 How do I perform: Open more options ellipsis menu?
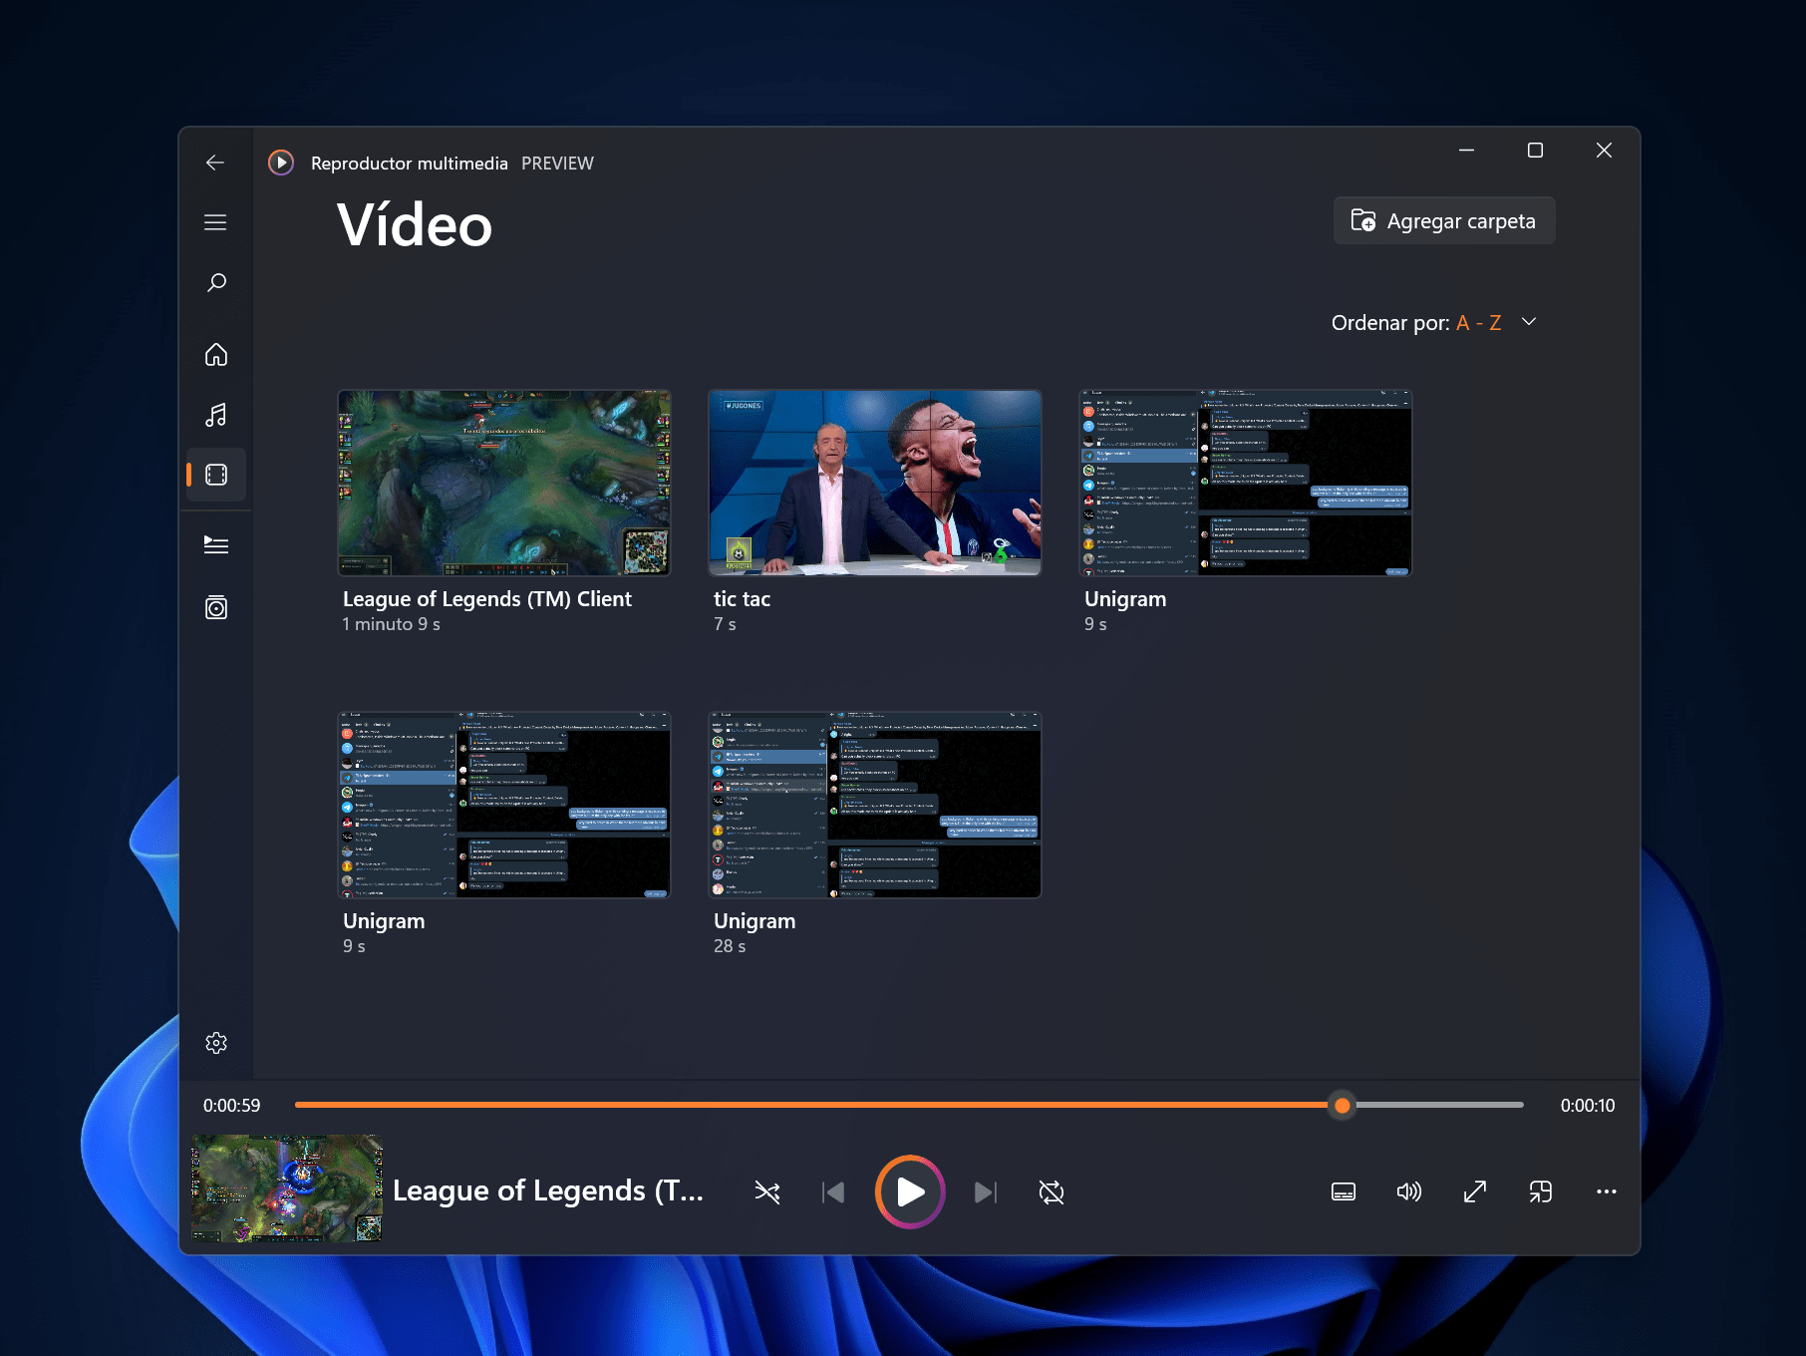(1607, 1191)
